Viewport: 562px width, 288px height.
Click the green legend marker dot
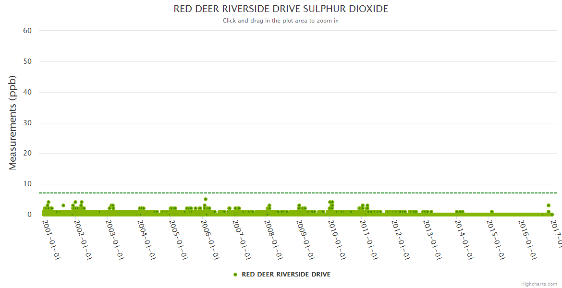(235, 275)
